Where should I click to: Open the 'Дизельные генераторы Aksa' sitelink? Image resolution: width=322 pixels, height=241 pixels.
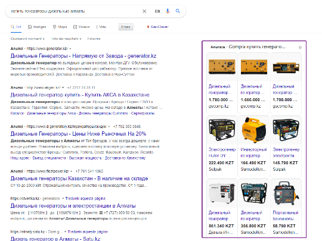pos(51,113)
